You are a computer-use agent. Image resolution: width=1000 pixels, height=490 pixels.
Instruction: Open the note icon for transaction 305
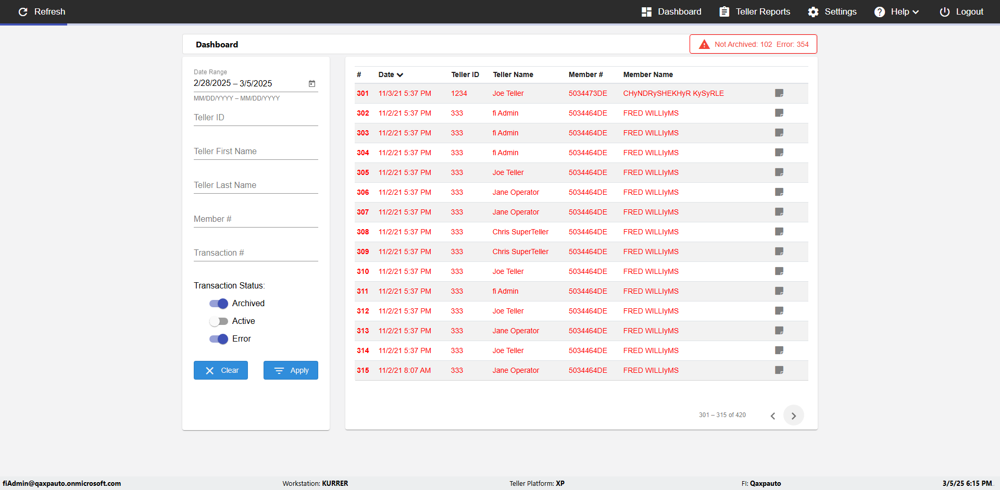[x=779, y=172]
